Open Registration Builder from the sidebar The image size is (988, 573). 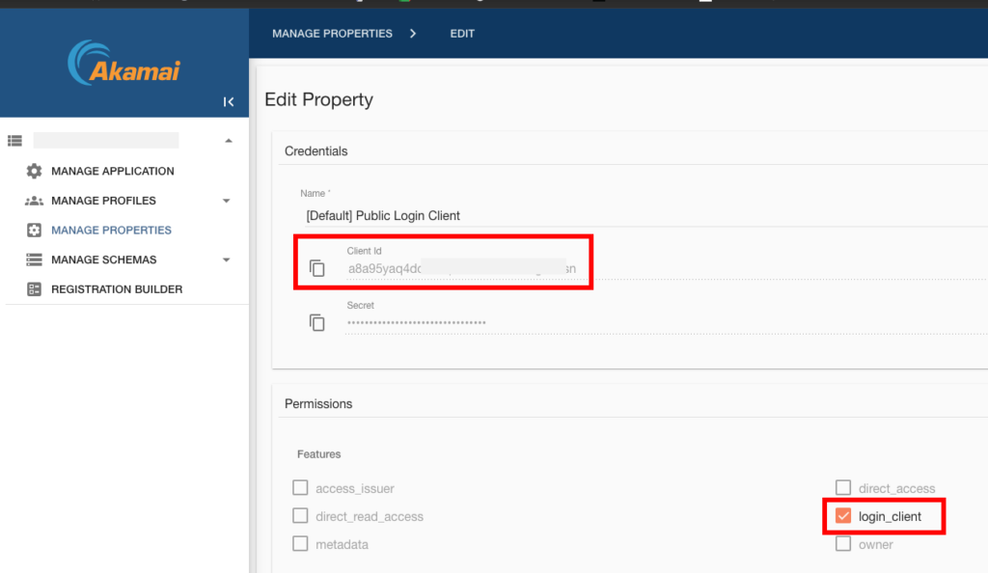click(117, 289)
